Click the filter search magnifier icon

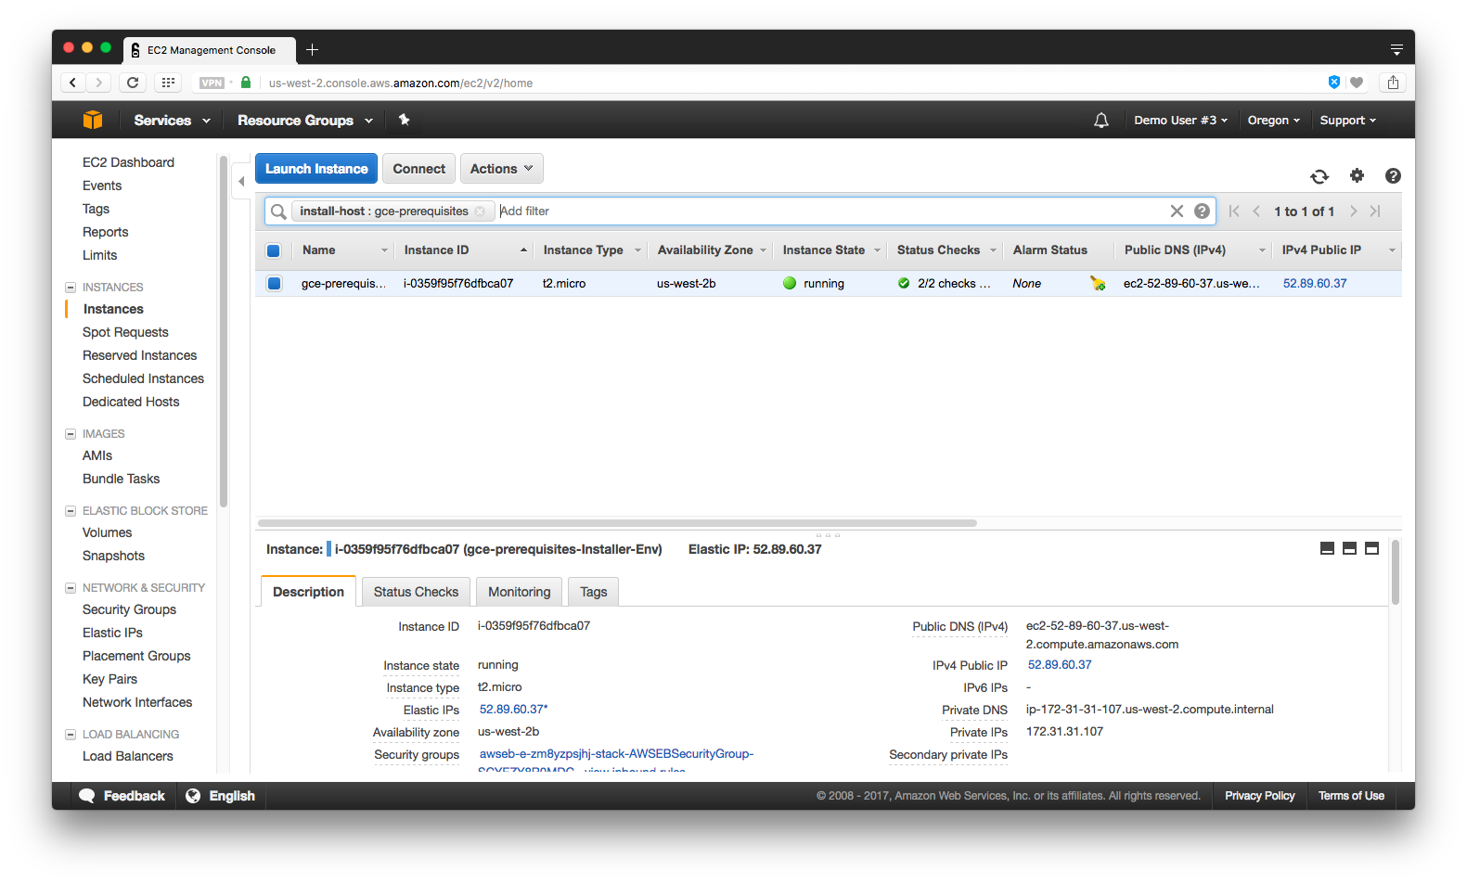(x=278, y=211)
